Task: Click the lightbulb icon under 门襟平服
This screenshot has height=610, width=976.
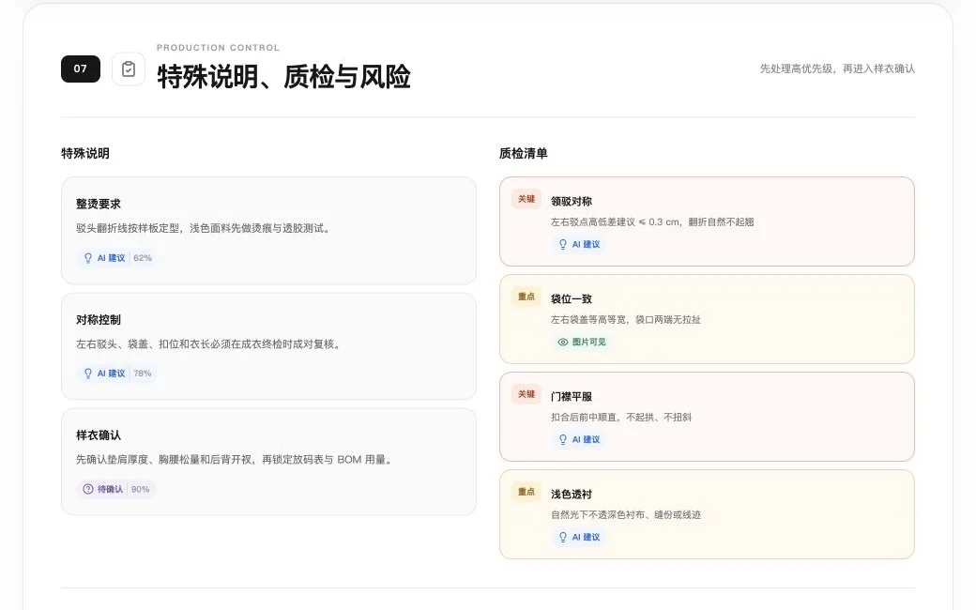Action: (563, 439)
